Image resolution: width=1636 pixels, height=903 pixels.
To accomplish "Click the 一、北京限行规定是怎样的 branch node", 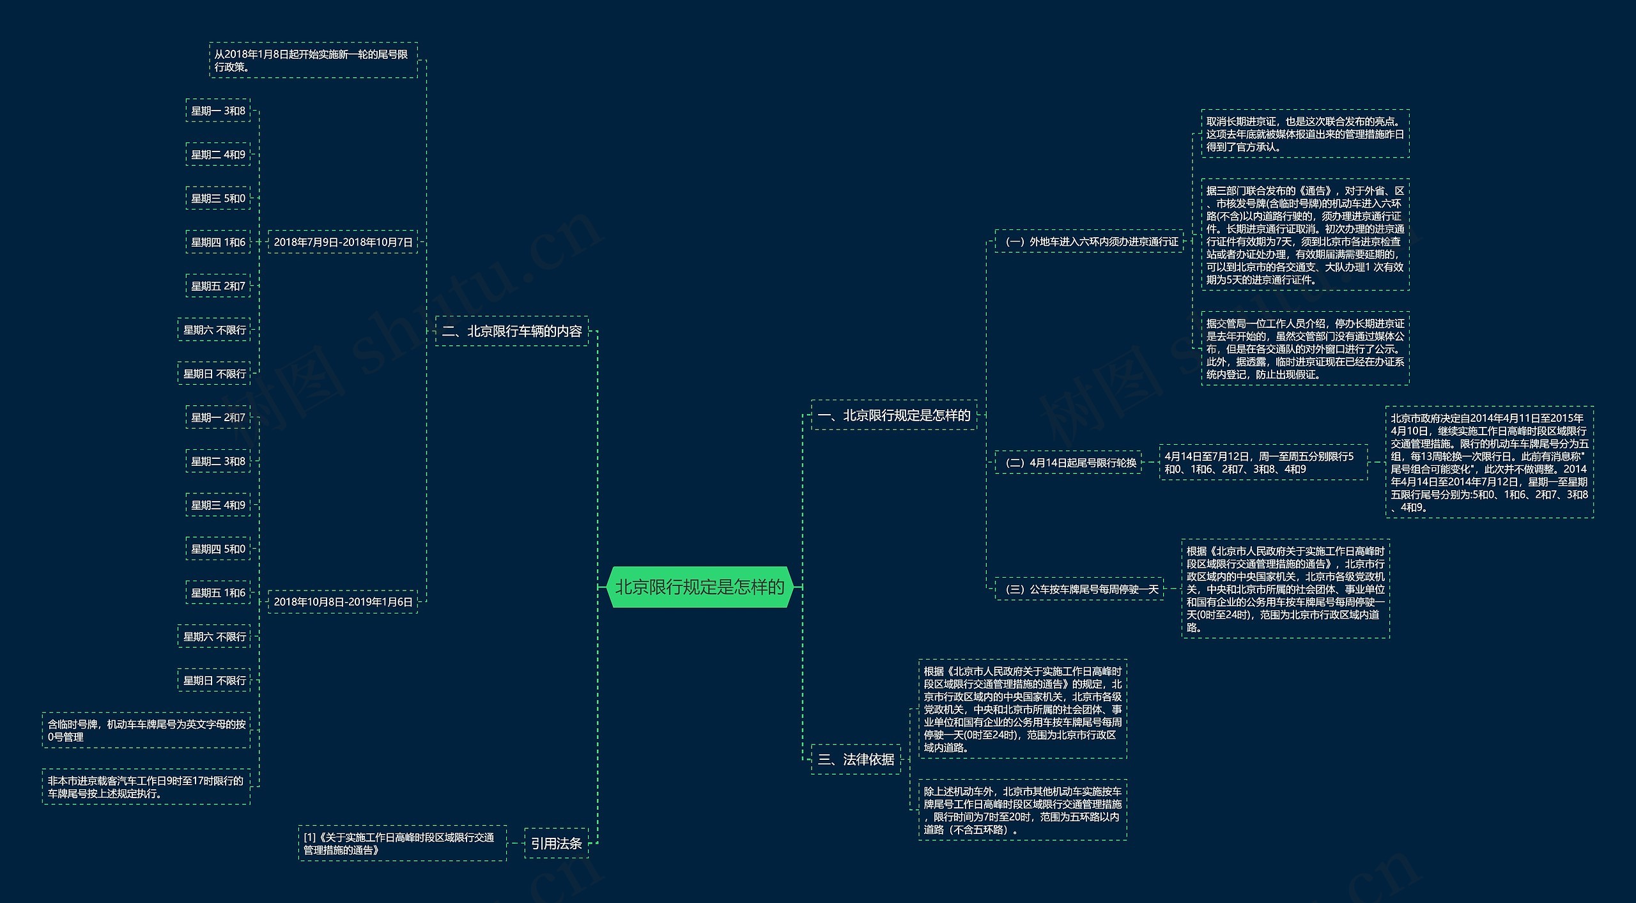I will tap(893, 415).
